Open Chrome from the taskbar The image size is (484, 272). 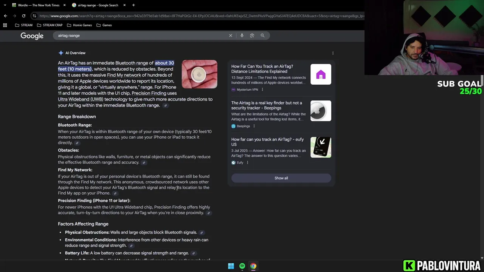(253, 266)
